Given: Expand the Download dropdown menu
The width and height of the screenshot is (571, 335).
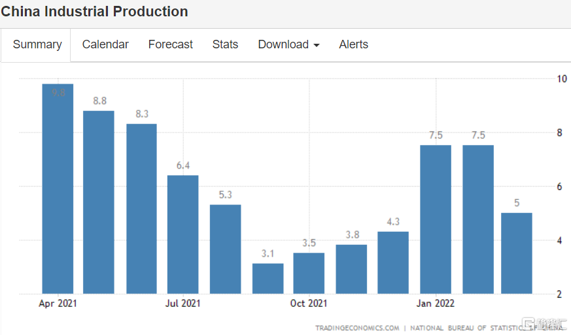Looking at the screenshot, I should tap(288, 44).
